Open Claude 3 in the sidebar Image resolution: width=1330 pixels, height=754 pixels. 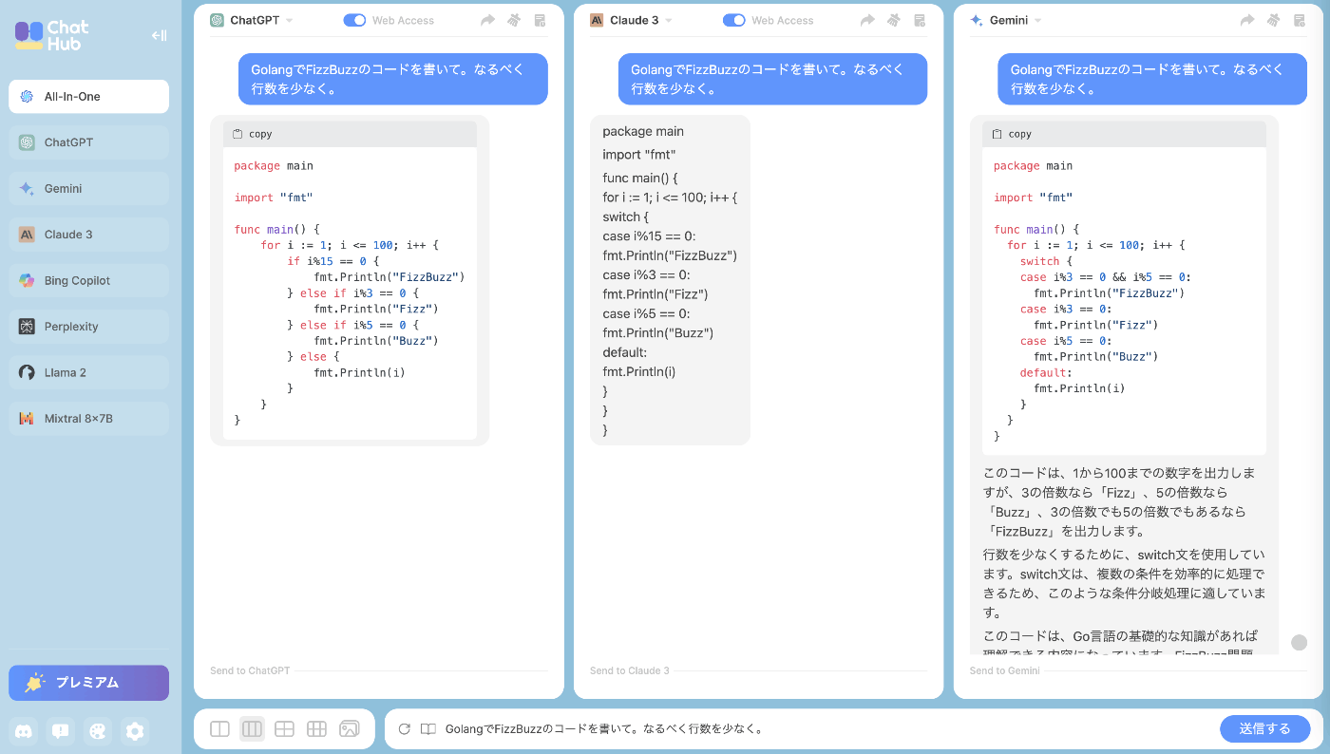pos(89,235)
